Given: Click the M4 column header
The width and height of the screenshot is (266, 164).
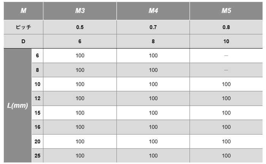Looking at the screenshot, I should pos(153,11).
